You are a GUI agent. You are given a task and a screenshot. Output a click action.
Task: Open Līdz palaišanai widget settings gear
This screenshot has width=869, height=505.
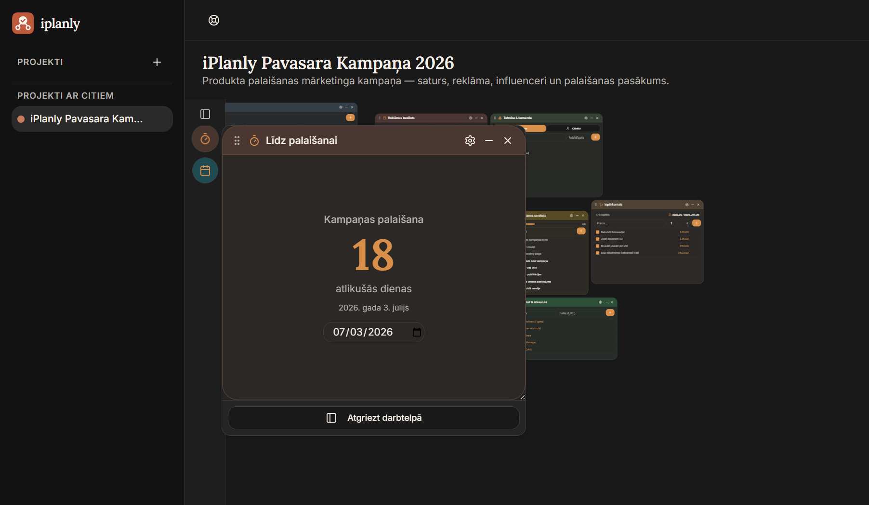tap(470, 141)
